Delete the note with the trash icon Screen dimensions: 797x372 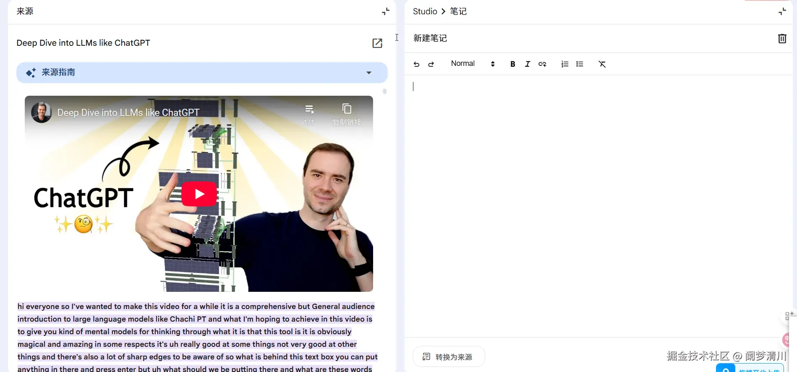(x=782, y=39)
